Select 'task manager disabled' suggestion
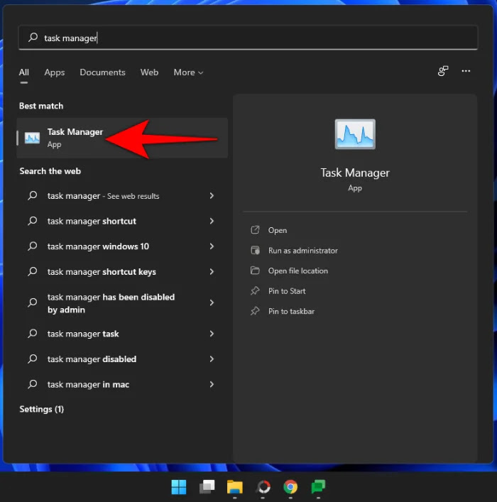This screenshot has height=502, width=497. pos(122,359)
